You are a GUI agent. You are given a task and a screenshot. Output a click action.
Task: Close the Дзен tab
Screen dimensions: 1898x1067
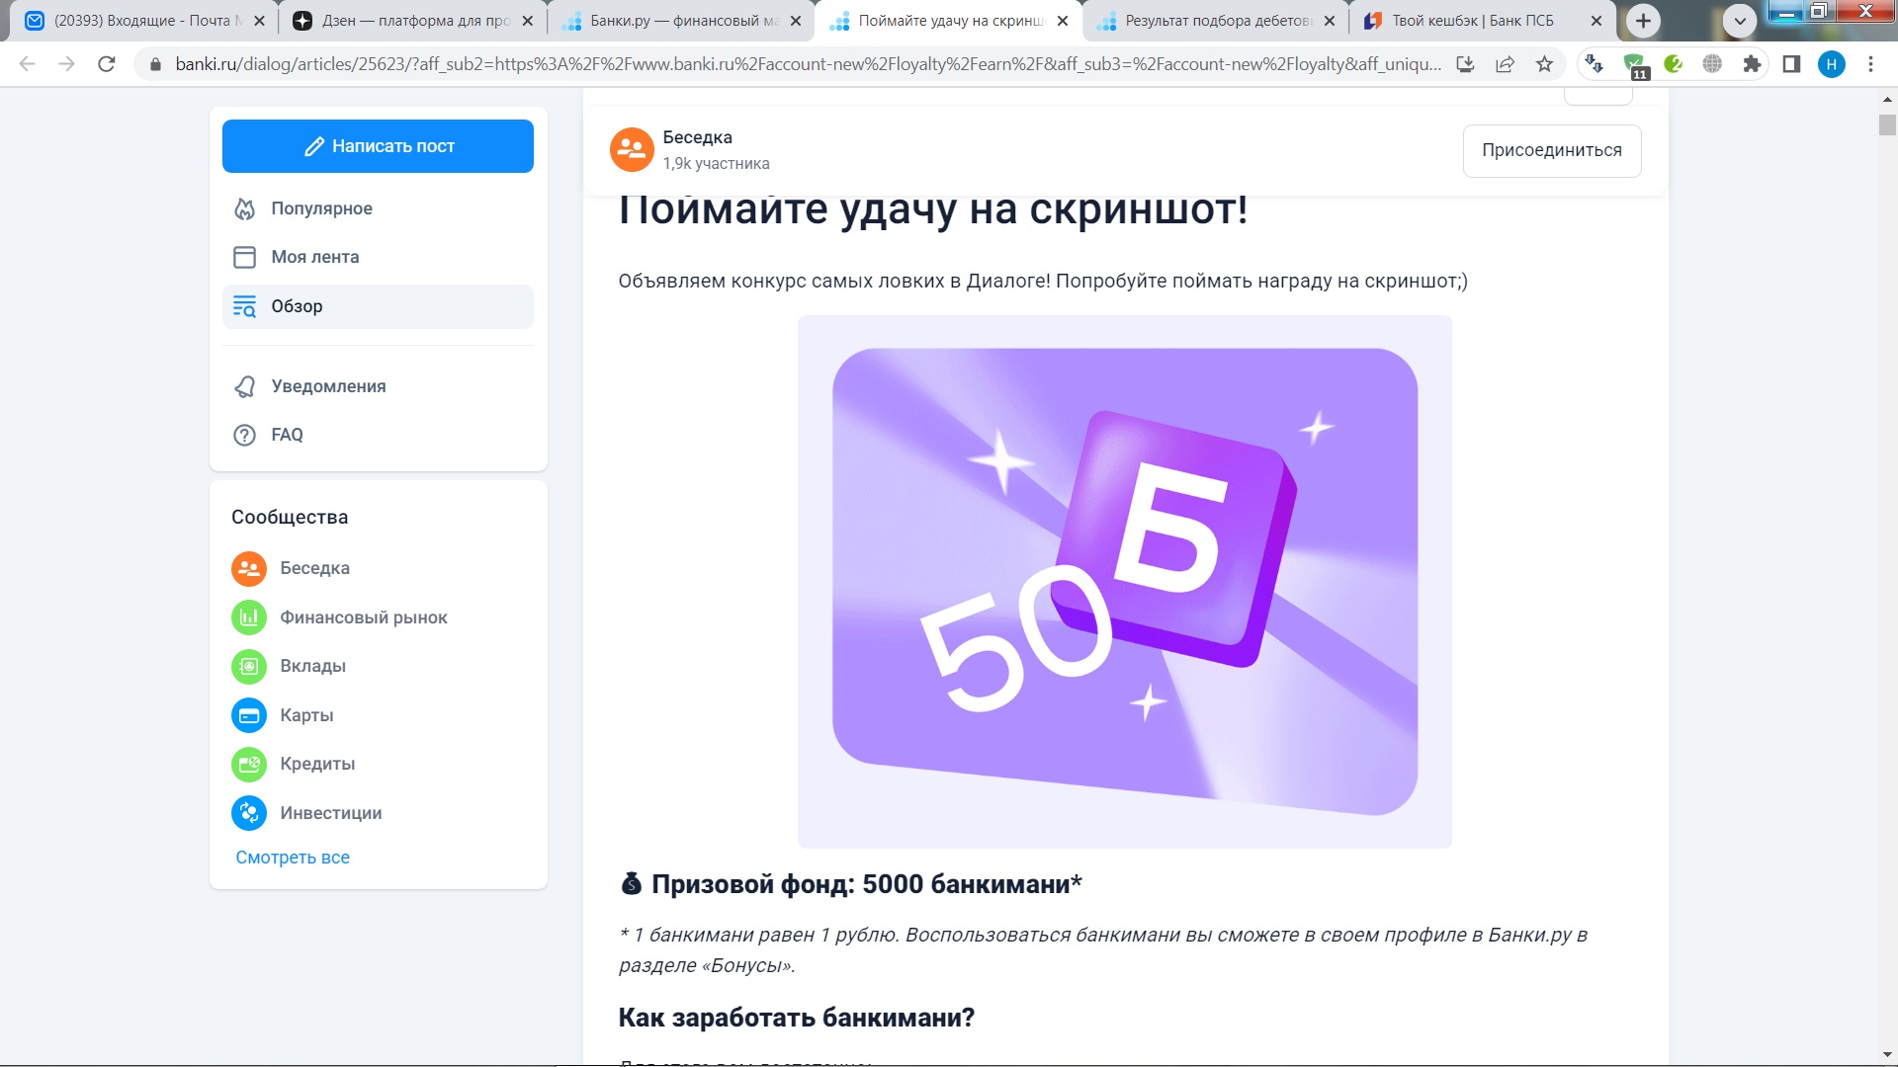tap(527, 21)
